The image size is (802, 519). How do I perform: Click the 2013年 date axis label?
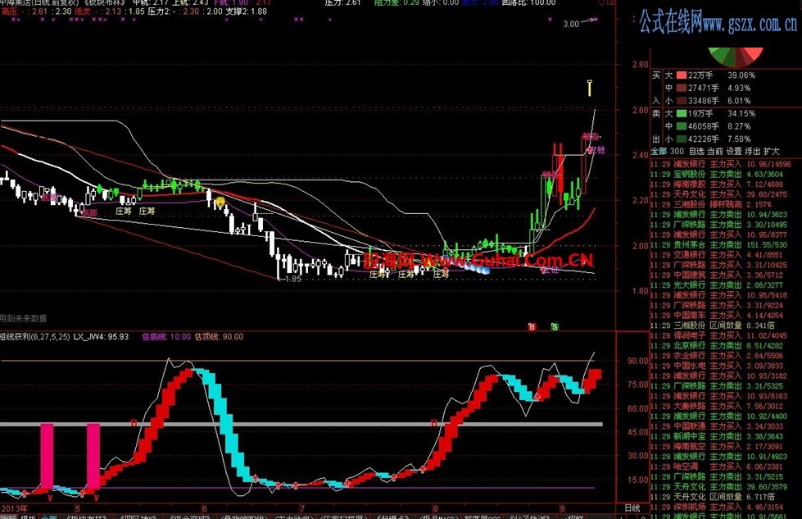pyautogui.click(x=14, y=509)
